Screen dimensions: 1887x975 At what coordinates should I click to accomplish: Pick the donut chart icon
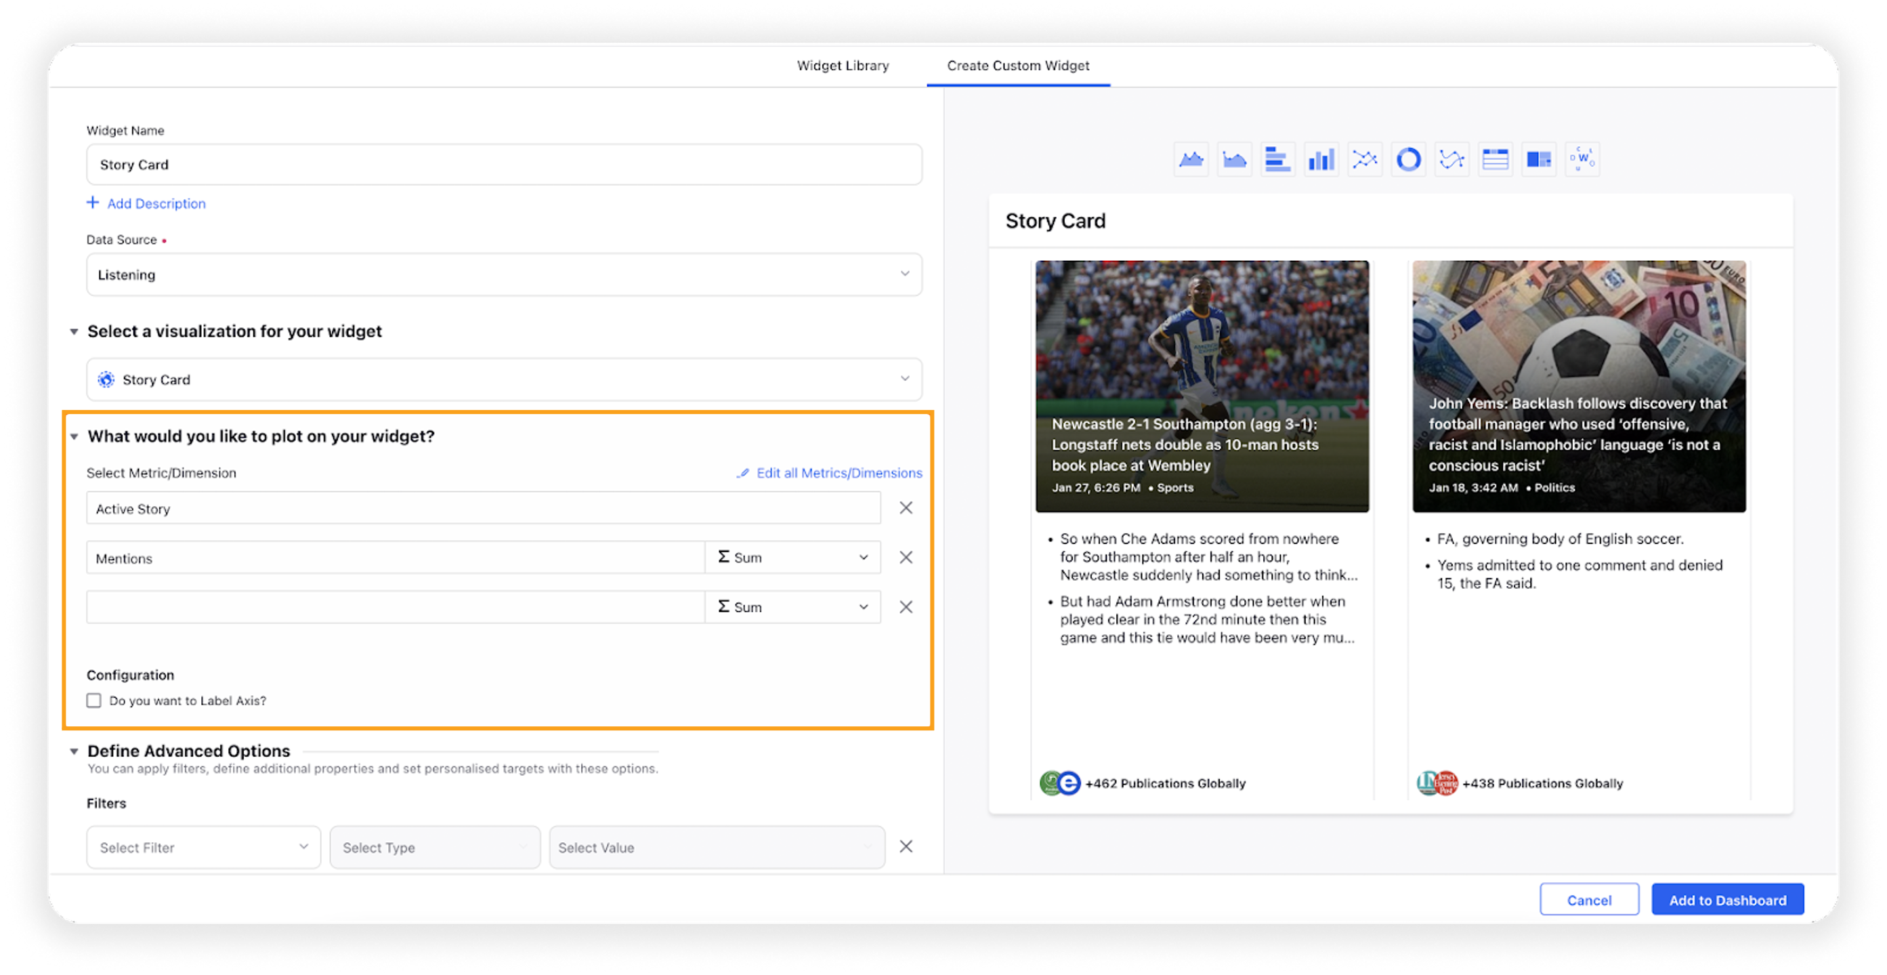(1408, 159)
